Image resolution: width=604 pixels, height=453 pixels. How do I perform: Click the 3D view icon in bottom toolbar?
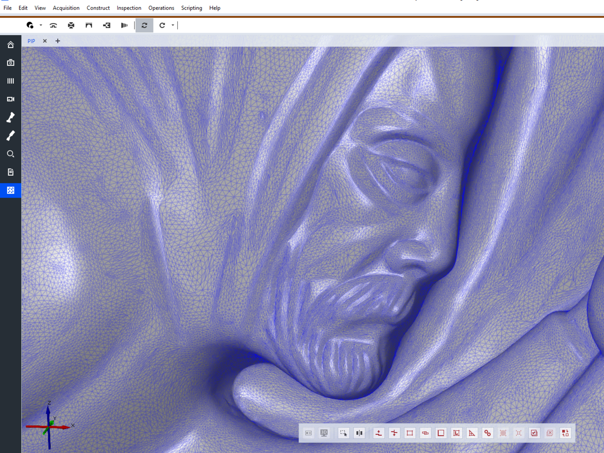(x=324, y=433)
